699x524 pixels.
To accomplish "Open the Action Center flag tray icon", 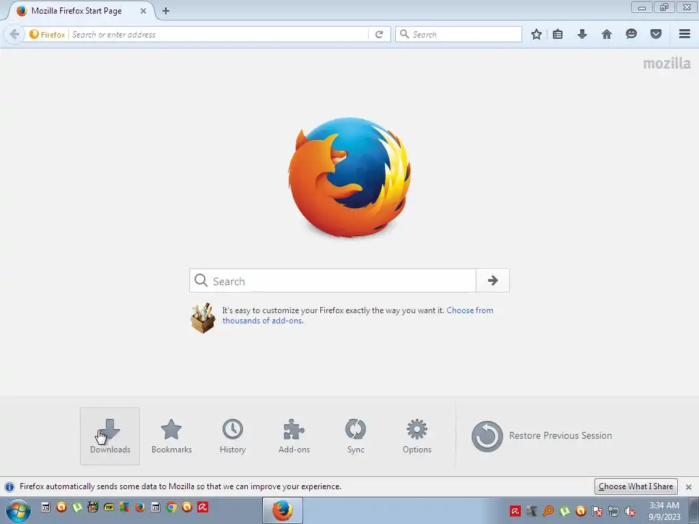I will [597, 511].
